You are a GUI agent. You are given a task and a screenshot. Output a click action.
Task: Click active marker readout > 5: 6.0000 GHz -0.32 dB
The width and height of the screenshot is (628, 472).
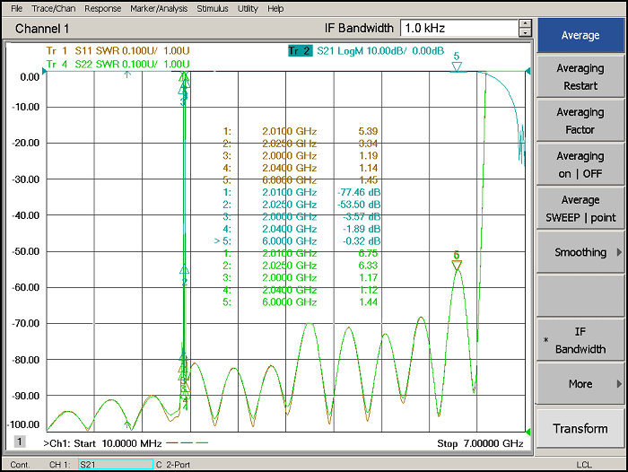pyautogui.click(x=297, y=241)
